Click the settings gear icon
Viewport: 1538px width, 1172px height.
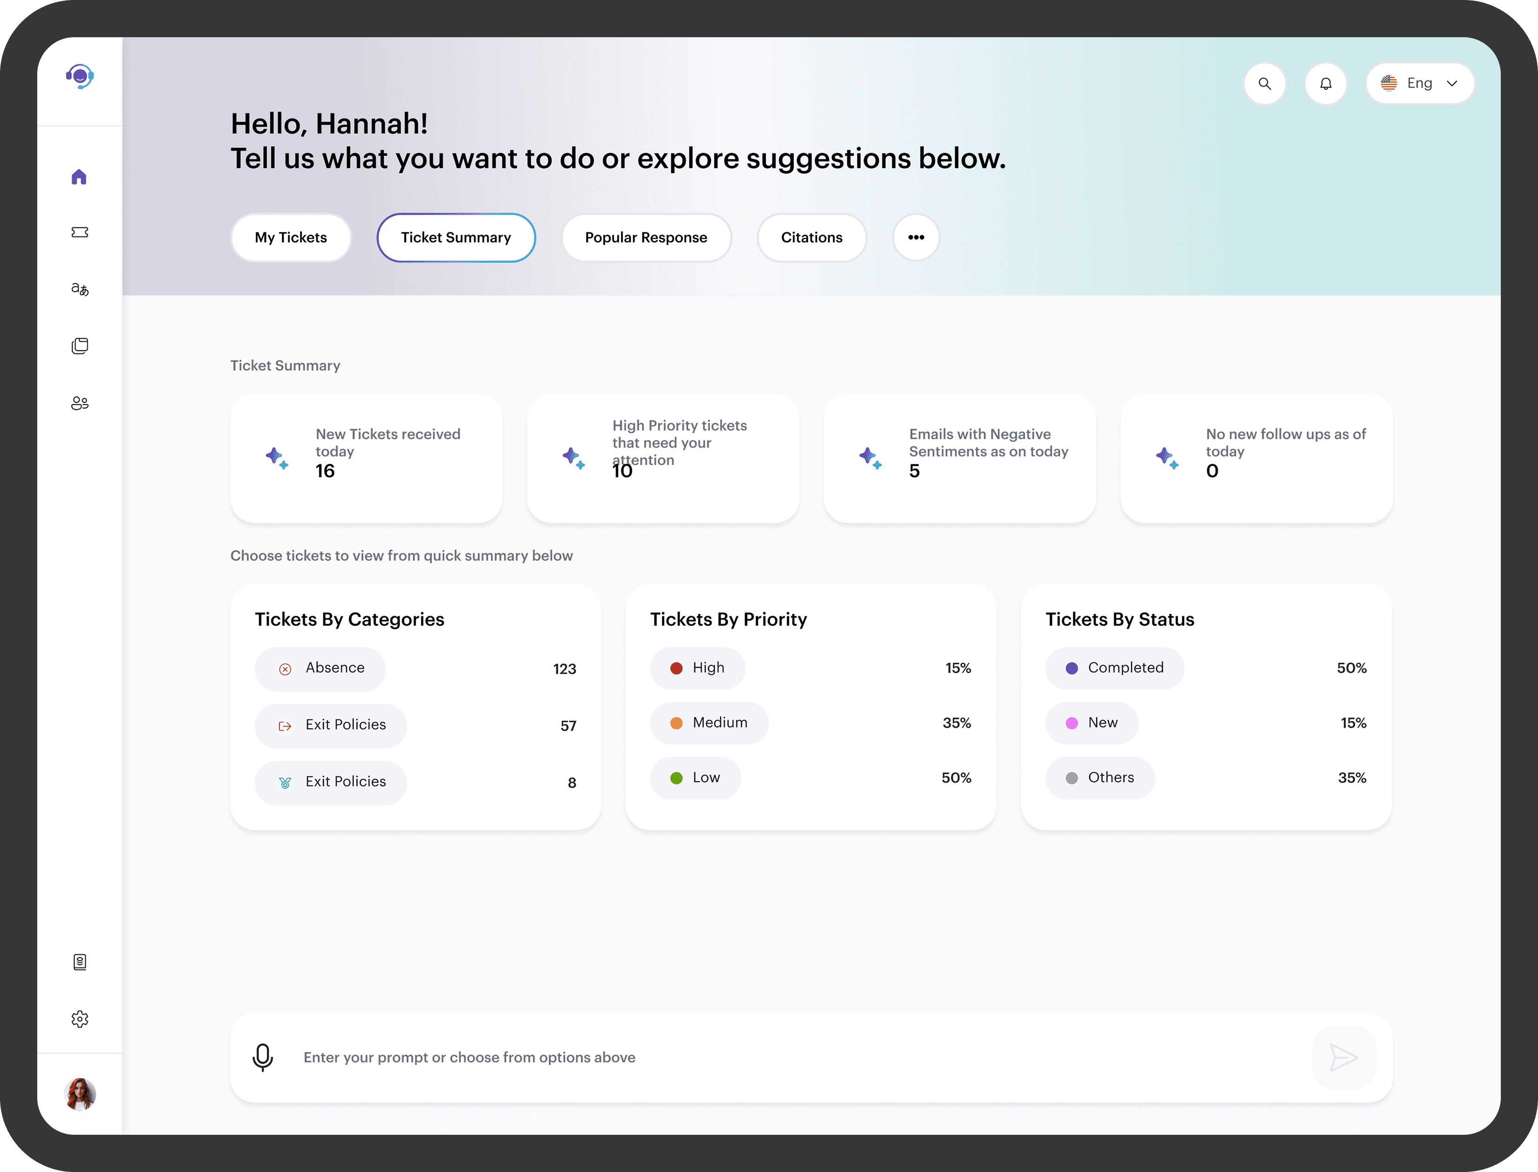(x=80, y=1019)
